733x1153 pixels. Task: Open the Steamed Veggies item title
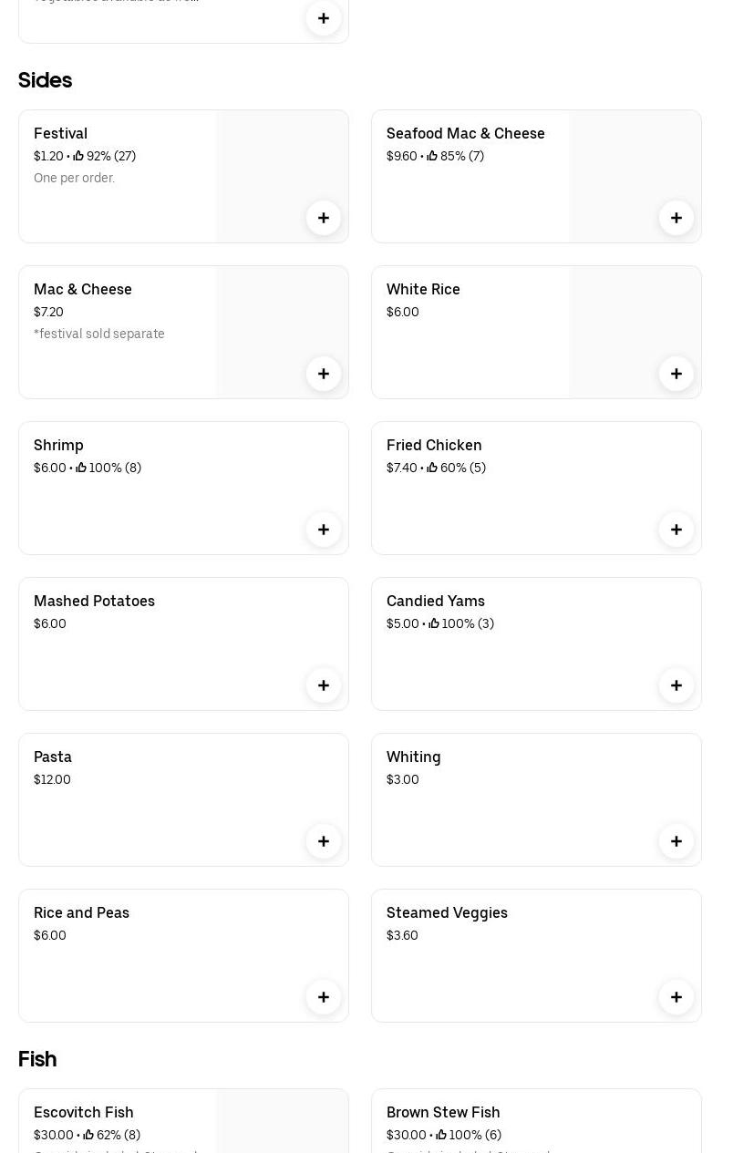[x=447, y=913]
